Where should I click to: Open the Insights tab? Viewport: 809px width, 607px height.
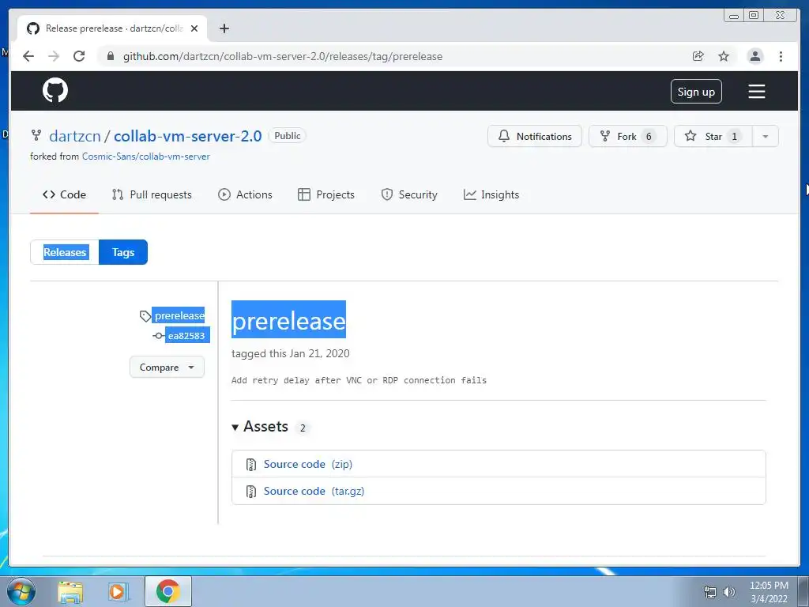click(x=491, y=194)
